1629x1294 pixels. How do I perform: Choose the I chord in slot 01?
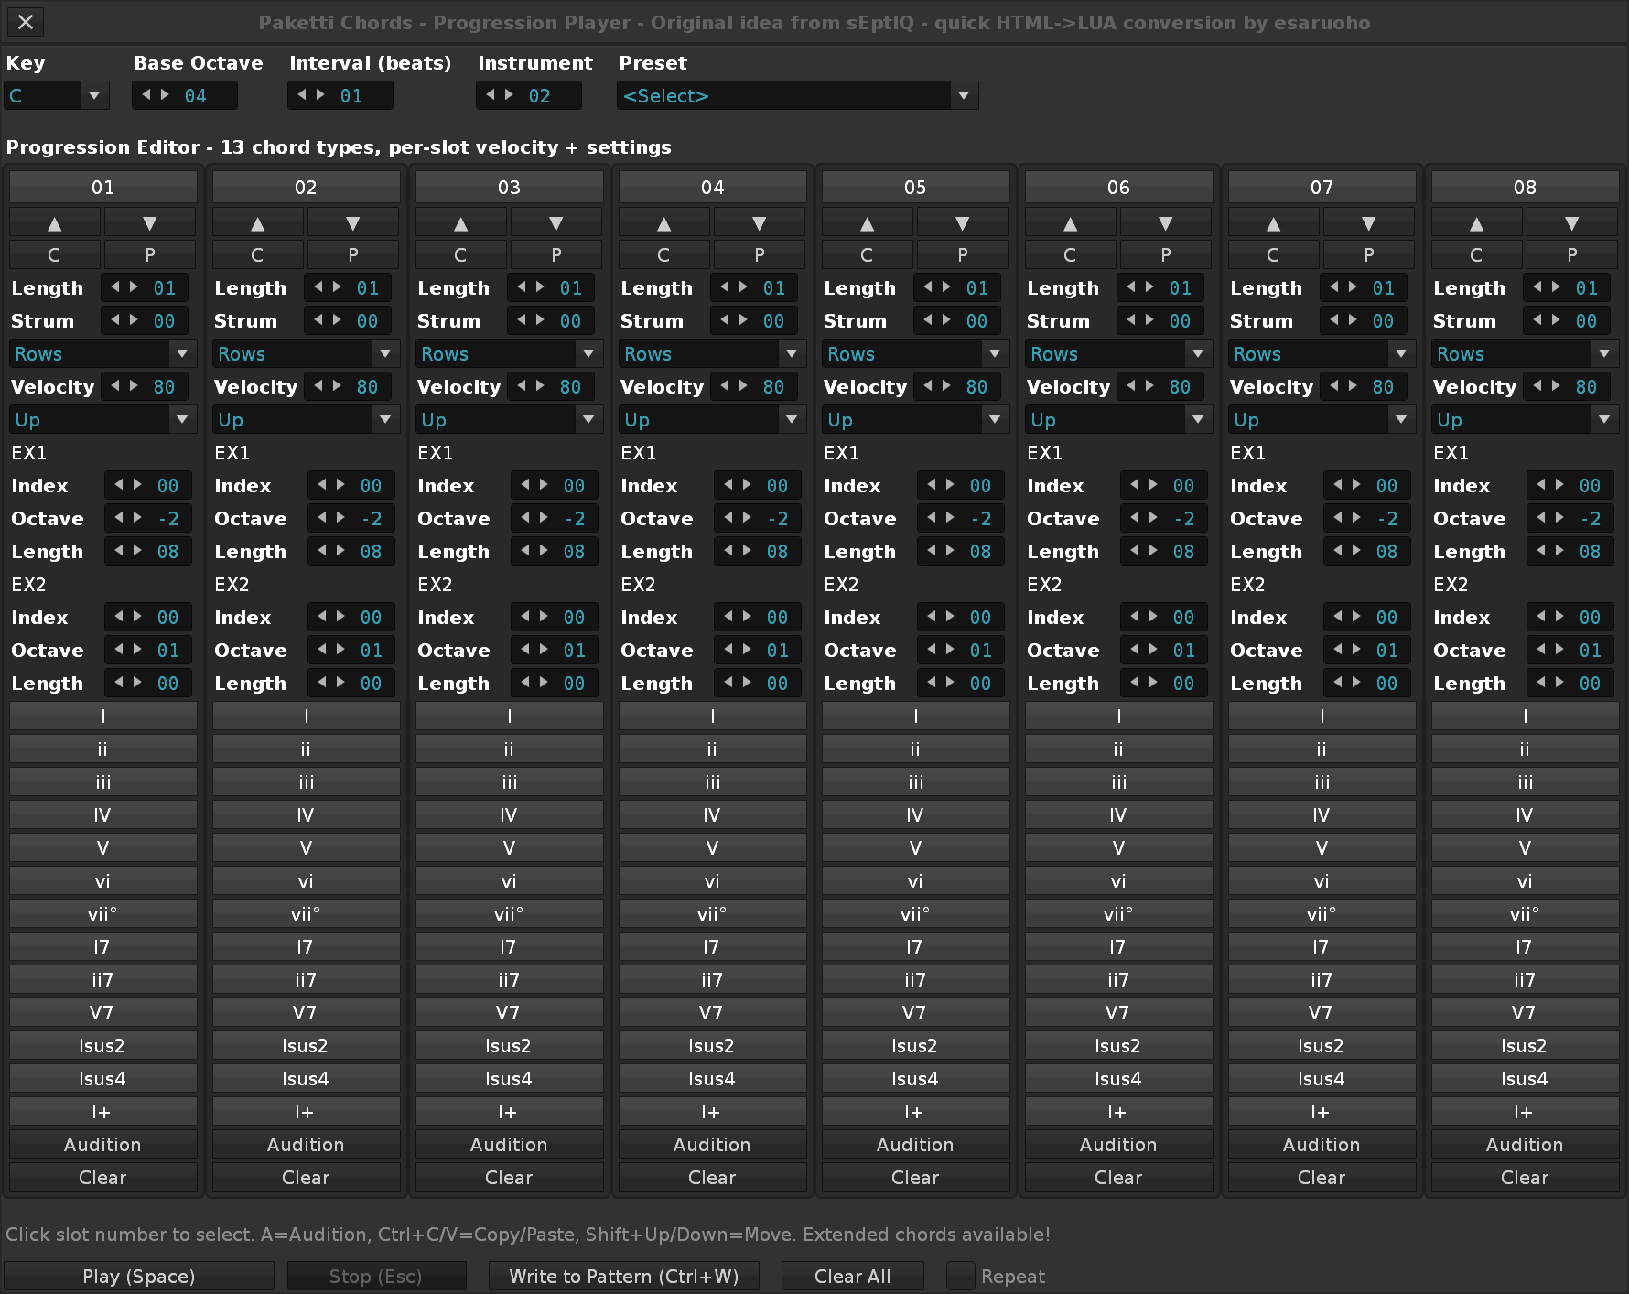point(102,716)
